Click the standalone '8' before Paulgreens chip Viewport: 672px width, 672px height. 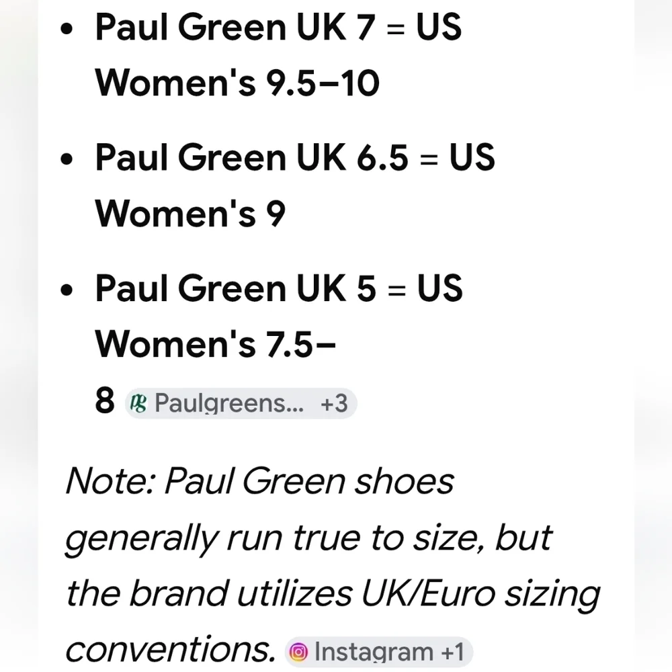(105, 401)
